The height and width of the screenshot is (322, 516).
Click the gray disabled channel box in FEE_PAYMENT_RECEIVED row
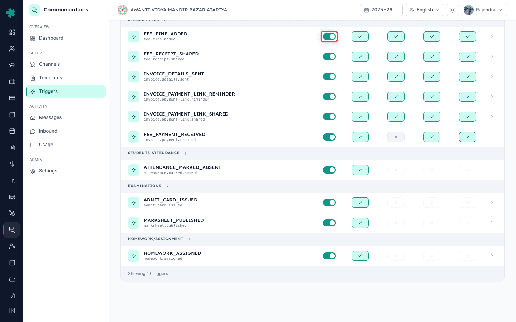coord(396,137)
